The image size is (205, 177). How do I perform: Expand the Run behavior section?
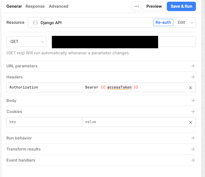coord(193,138)
